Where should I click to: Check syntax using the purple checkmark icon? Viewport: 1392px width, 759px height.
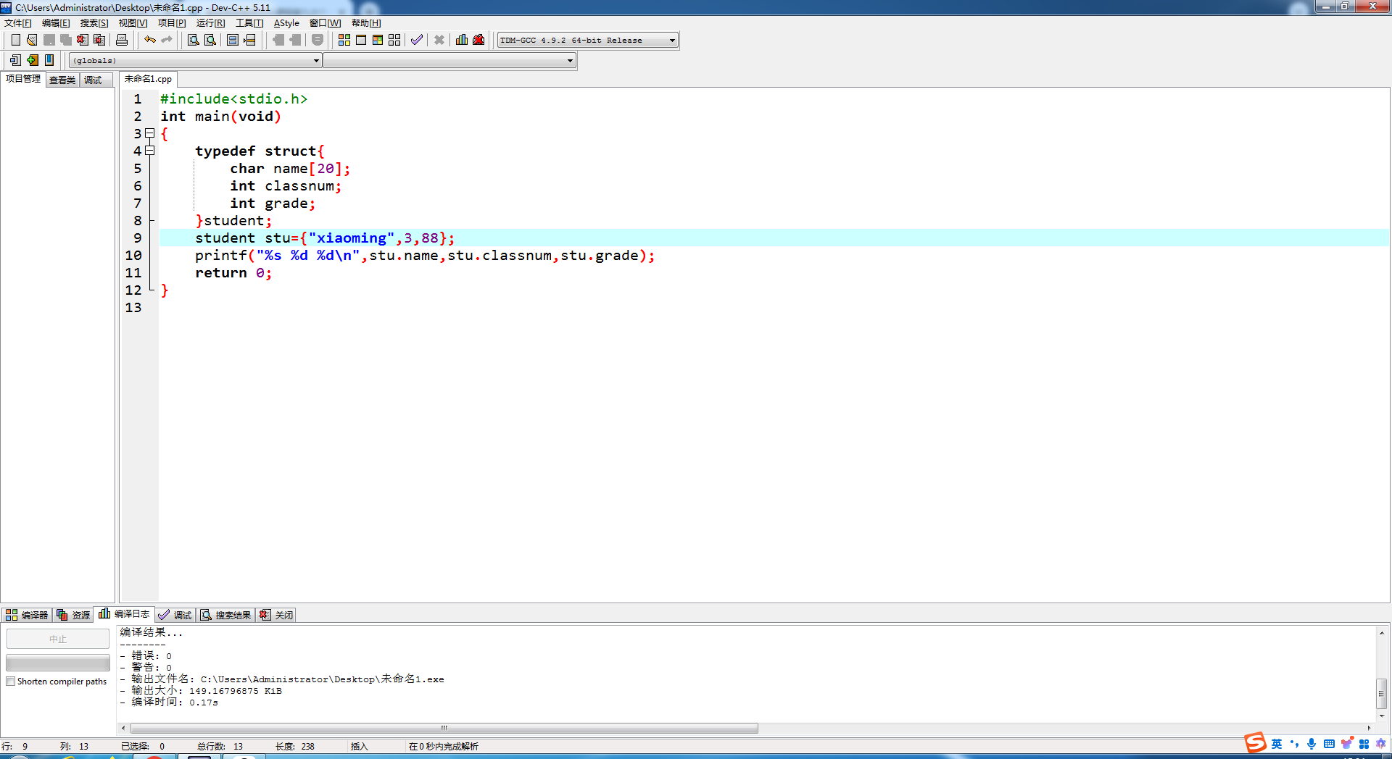pyautogui.click(x=417, y=40)
